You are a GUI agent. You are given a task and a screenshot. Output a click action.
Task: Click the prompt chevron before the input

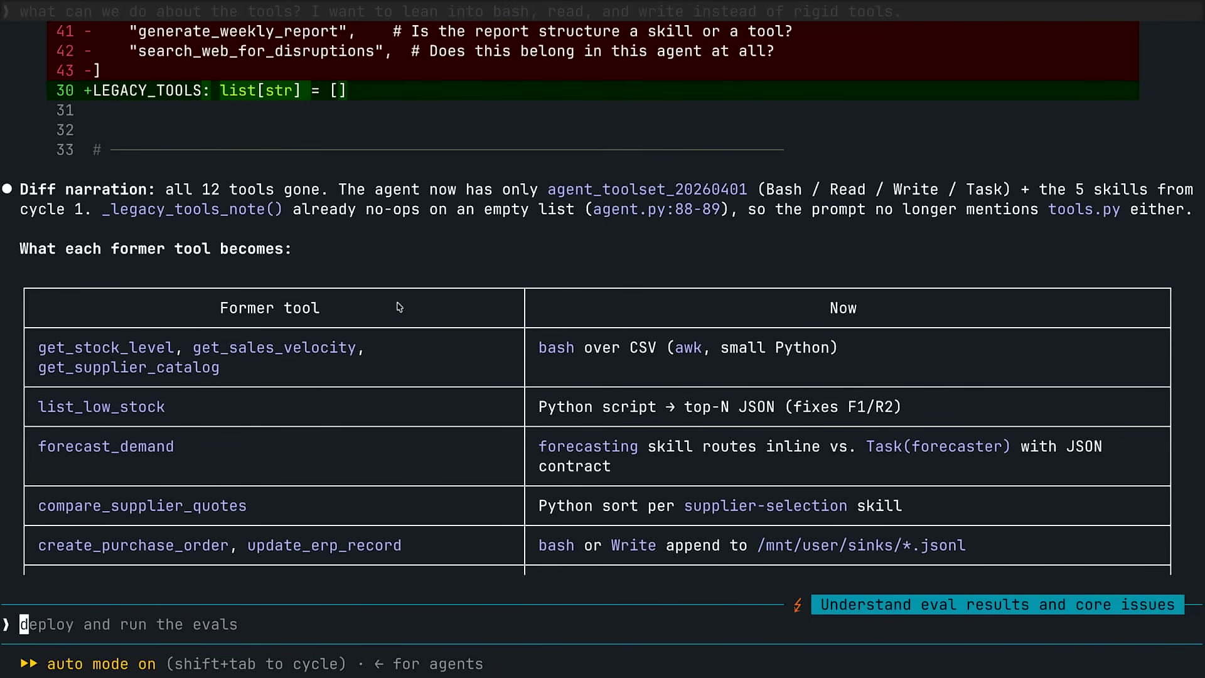[x=6, y=625]
